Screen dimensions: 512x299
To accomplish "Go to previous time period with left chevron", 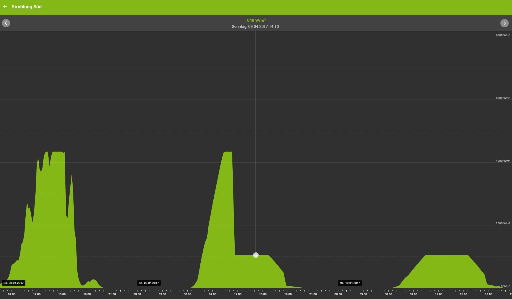I will [x=6, y=23].
